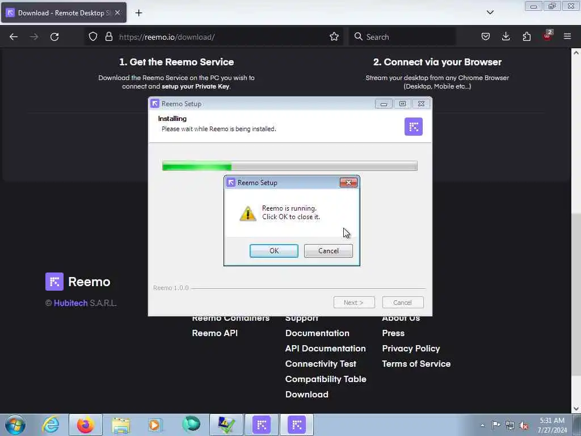Switch to Firefox in the taskbar

tap(86, 425)
